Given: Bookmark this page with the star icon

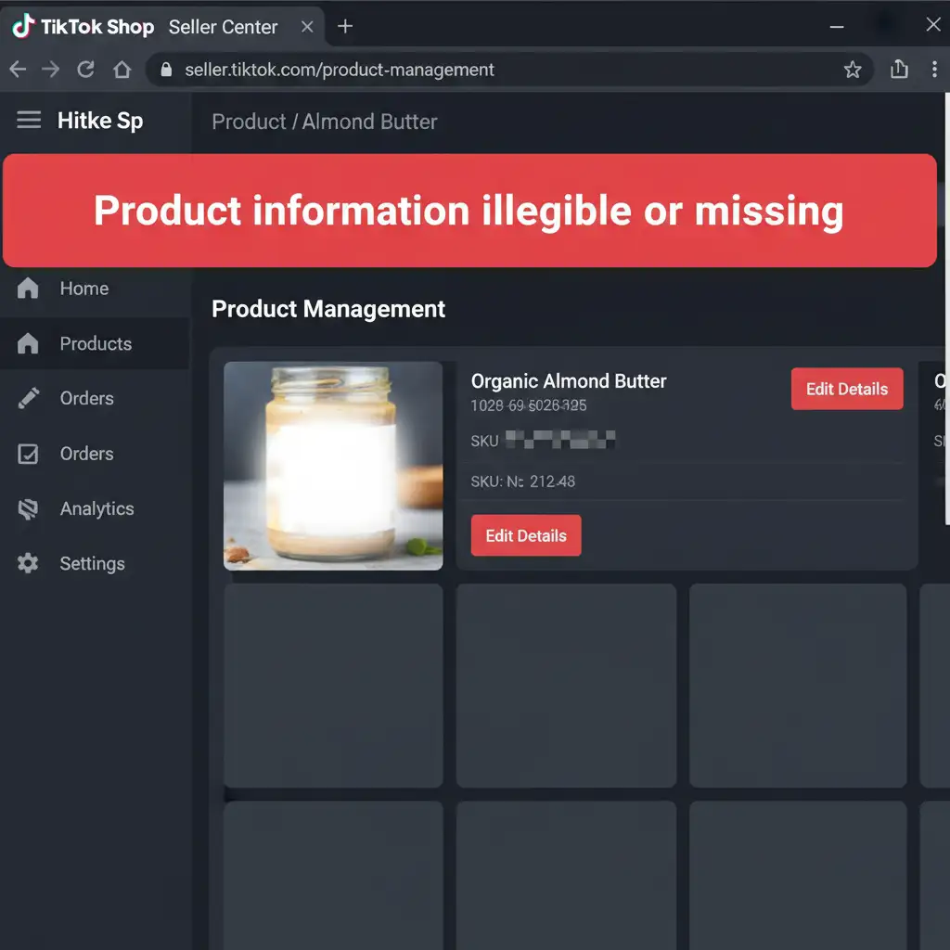Looking at the screenshot, I should point(852,70).
